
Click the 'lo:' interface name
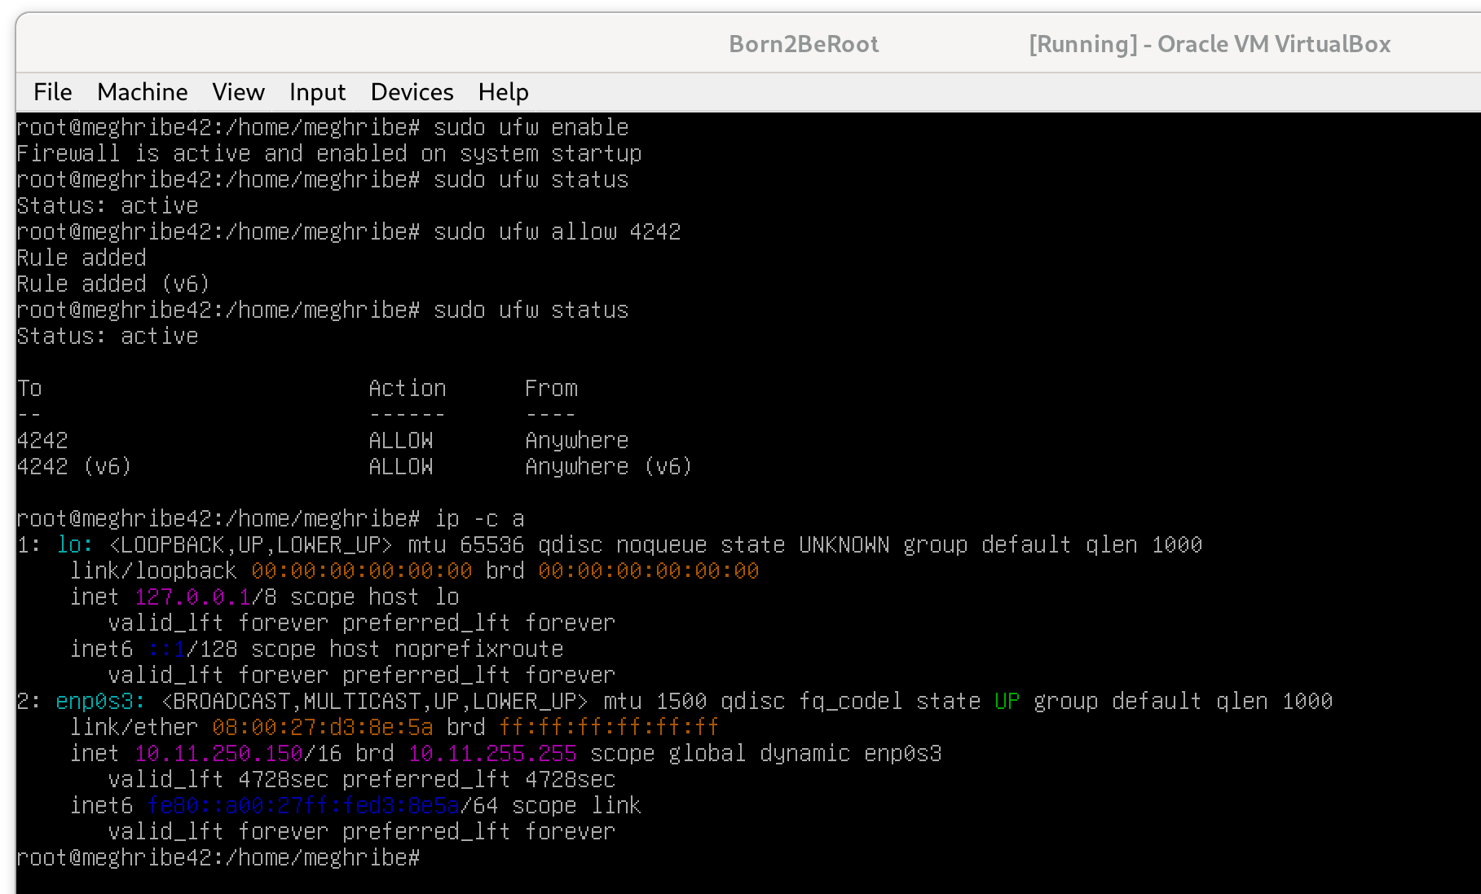(x=75, y=545)
